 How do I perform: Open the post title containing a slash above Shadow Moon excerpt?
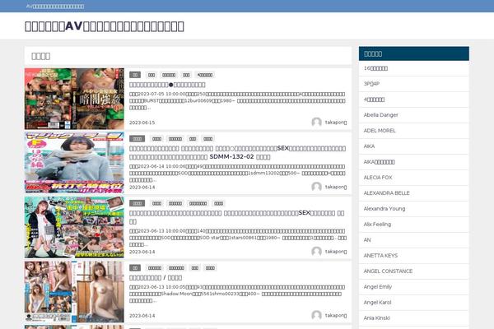tap(156, 278)
